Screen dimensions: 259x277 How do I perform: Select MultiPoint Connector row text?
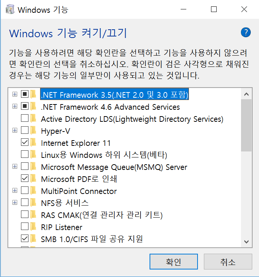(79, 191)
